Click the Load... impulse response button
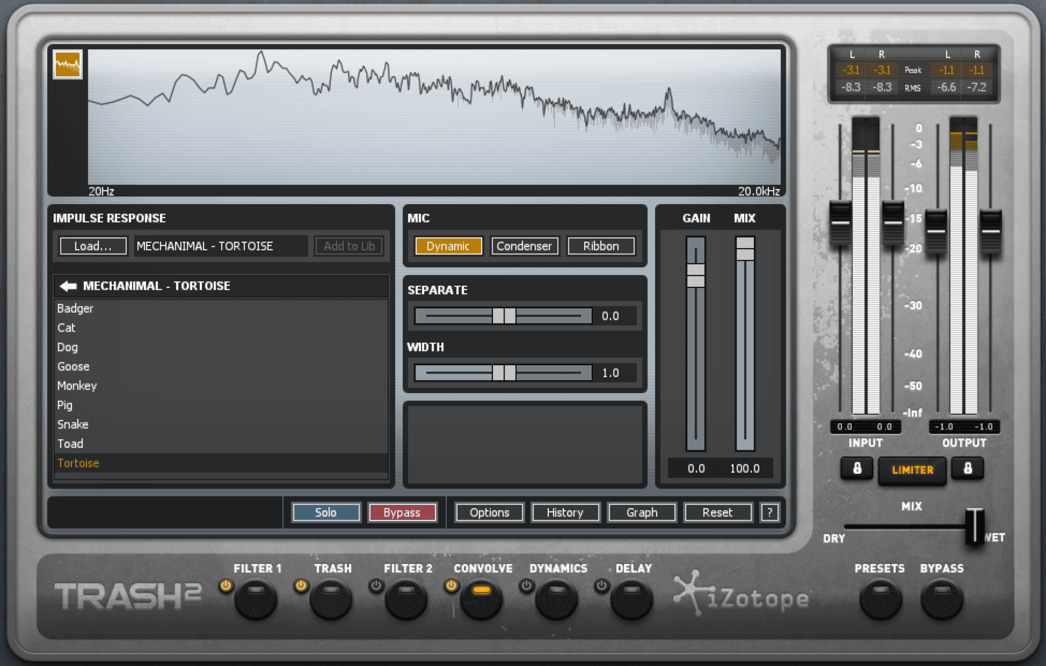The image size is (1046, 666). coord(93,246)
